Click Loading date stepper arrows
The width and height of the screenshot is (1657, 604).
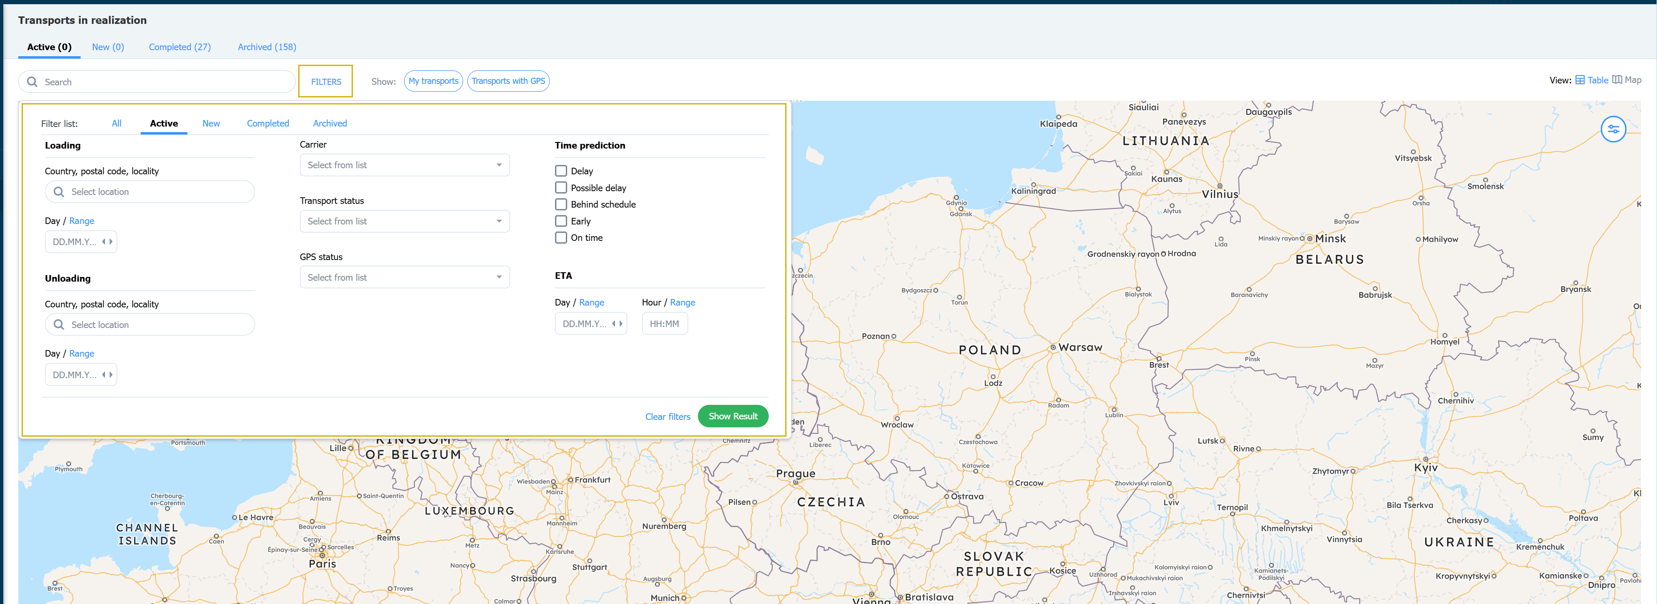pos(107,242)
